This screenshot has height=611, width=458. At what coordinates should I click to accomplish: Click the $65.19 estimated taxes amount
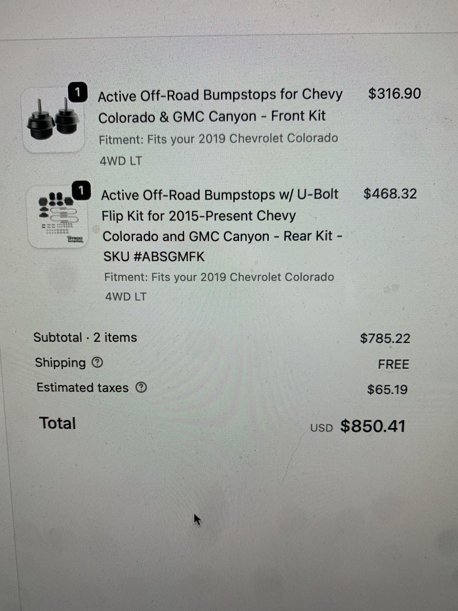pyautogui.click(x=387, y=390)
